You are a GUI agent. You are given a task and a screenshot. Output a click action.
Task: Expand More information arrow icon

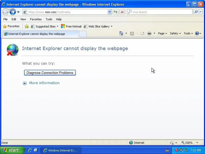point(25,83)
